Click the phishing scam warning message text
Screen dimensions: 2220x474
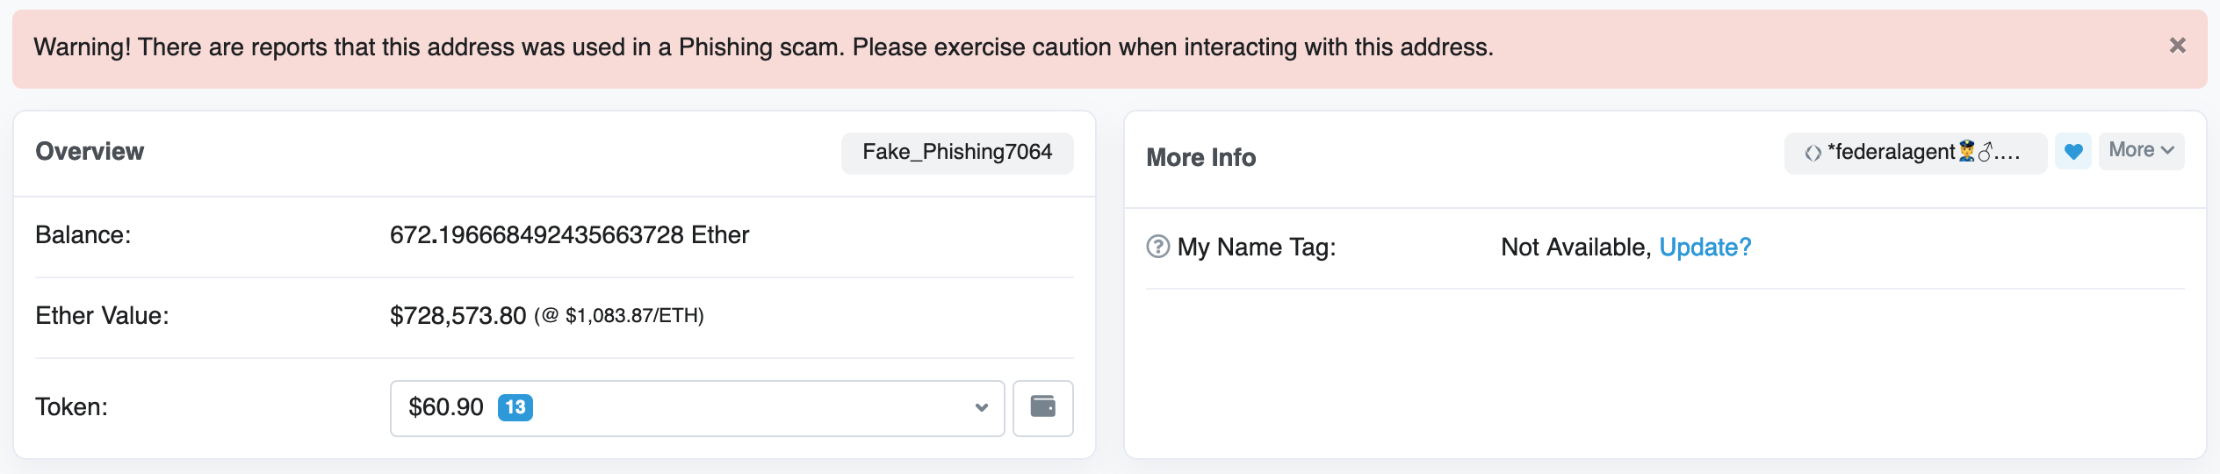pyautogui.click(x=763, y=47)
